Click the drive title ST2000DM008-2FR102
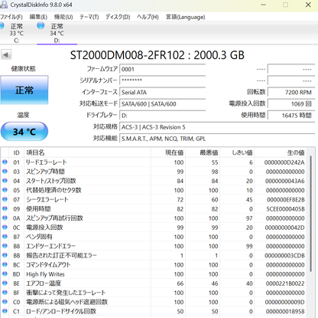Image resolution: width=318 pixels, height=318 pixels. (127, 55)
